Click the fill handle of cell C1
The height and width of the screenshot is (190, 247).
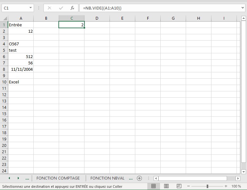[84, 28]
